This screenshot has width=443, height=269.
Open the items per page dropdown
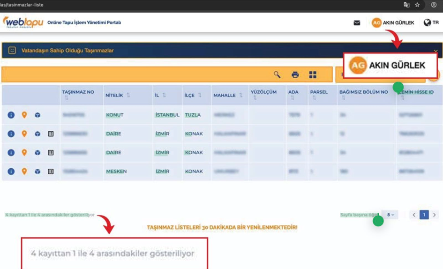point(390,215)
